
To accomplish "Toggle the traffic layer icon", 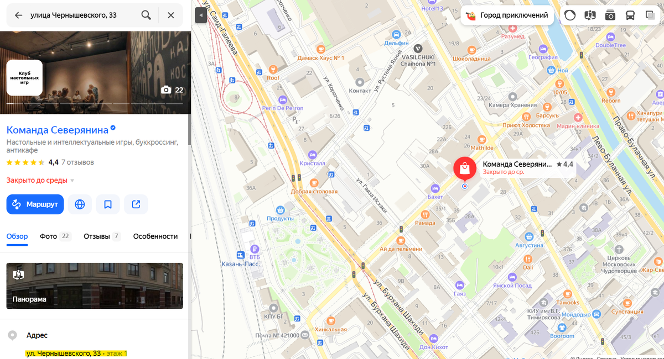I will point(570,15).
